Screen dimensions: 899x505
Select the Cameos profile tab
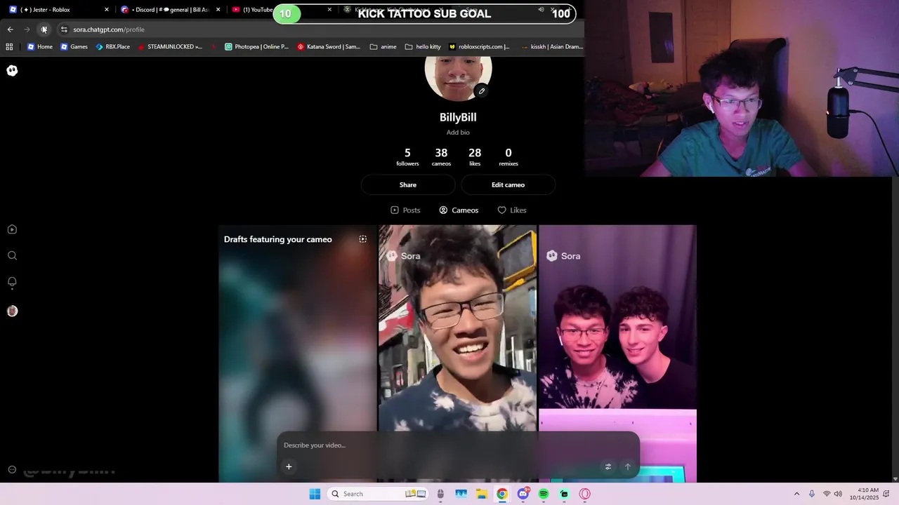[459, 210]
